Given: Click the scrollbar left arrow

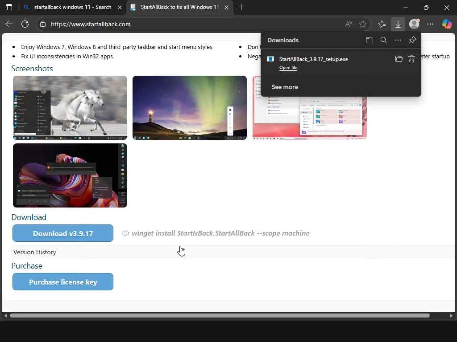Looking at the screenshot, I should point(5,316).
